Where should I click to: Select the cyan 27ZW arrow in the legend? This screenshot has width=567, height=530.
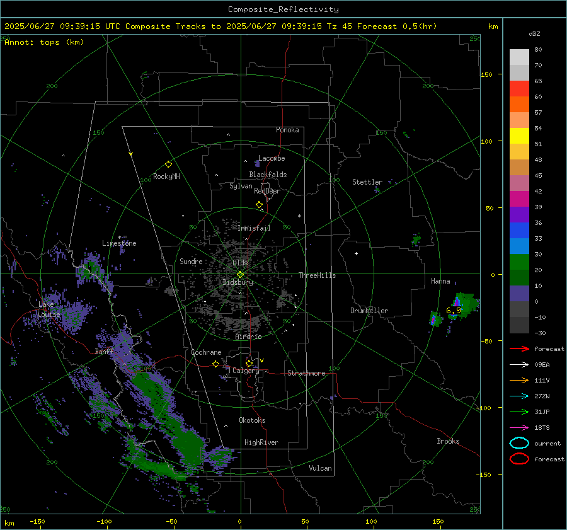coord(519,396)
